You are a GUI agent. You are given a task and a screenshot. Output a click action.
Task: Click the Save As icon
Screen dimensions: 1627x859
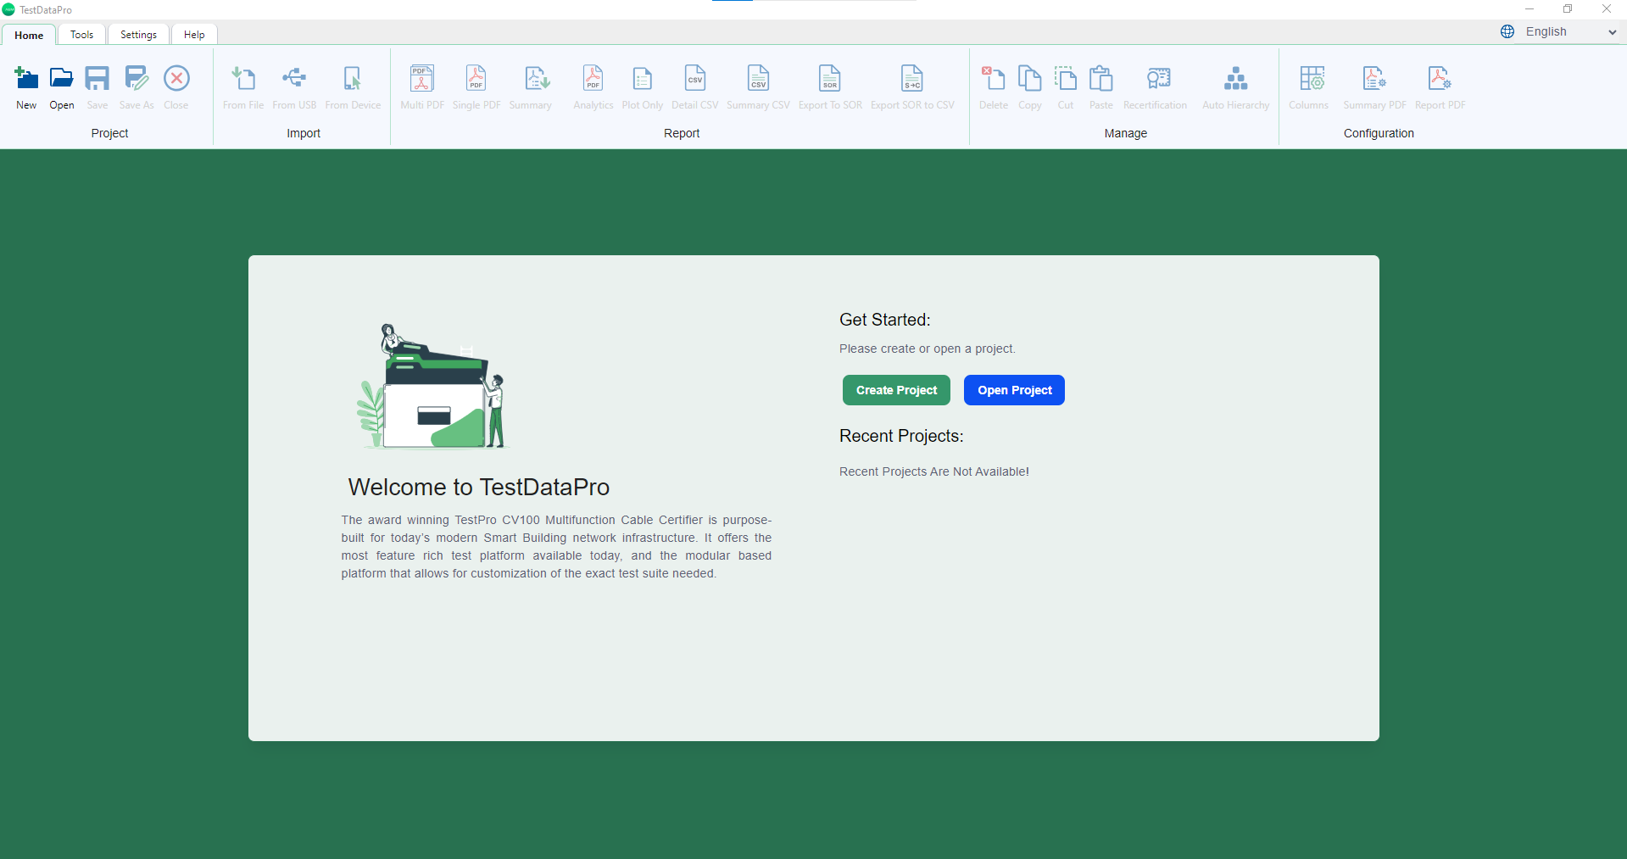point(137,79)
